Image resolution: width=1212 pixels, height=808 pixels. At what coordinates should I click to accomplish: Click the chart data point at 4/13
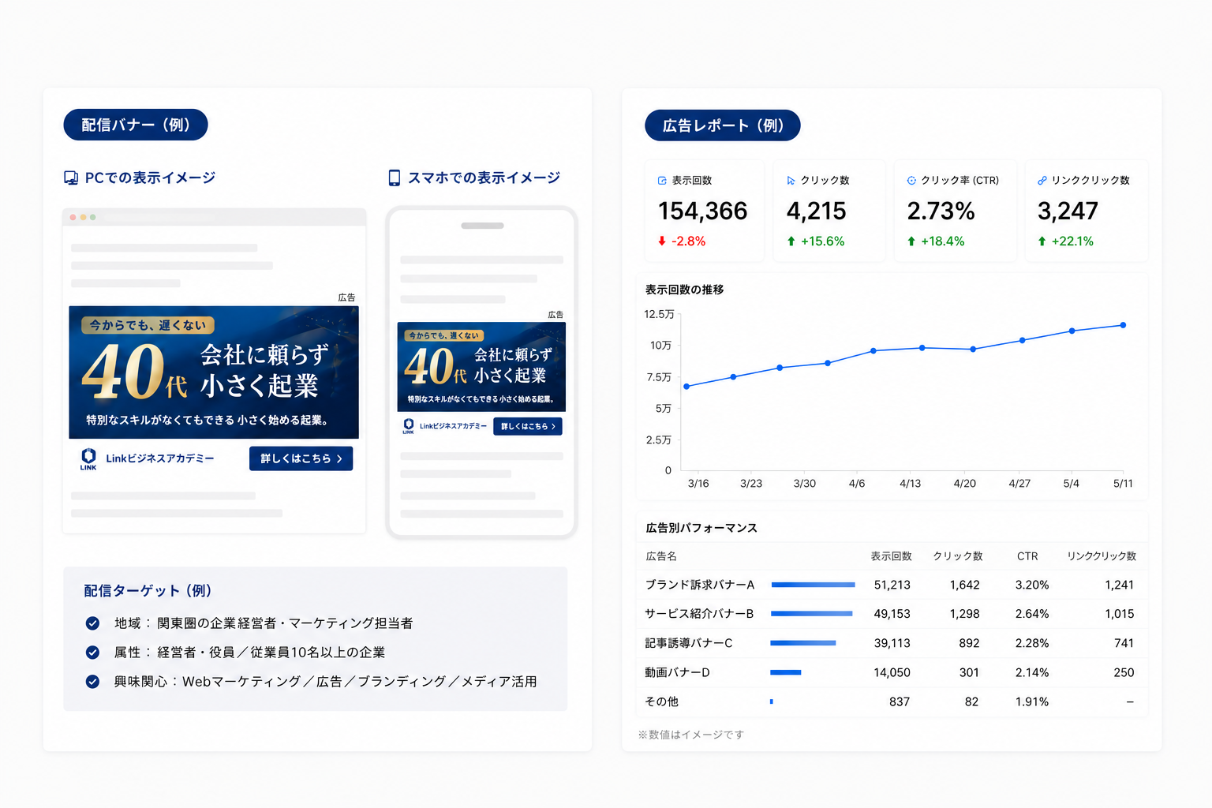pyautogui.click(x=922, y=348)
